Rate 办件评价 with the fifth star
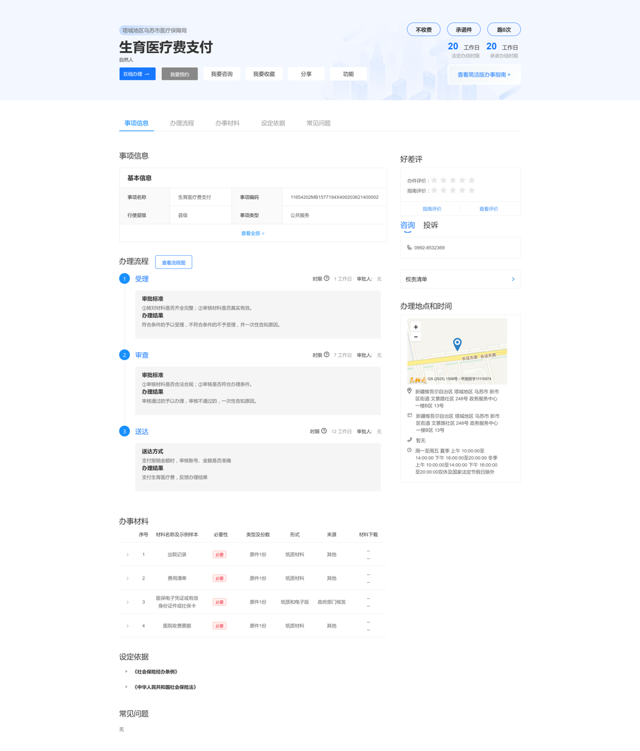 (472, 180)
